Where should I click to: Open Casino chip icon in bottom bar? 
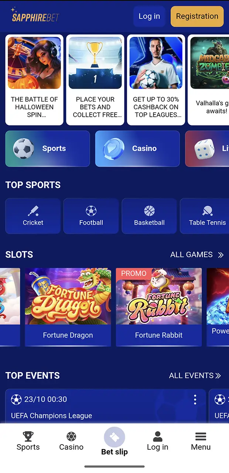[x=71, y=436]
